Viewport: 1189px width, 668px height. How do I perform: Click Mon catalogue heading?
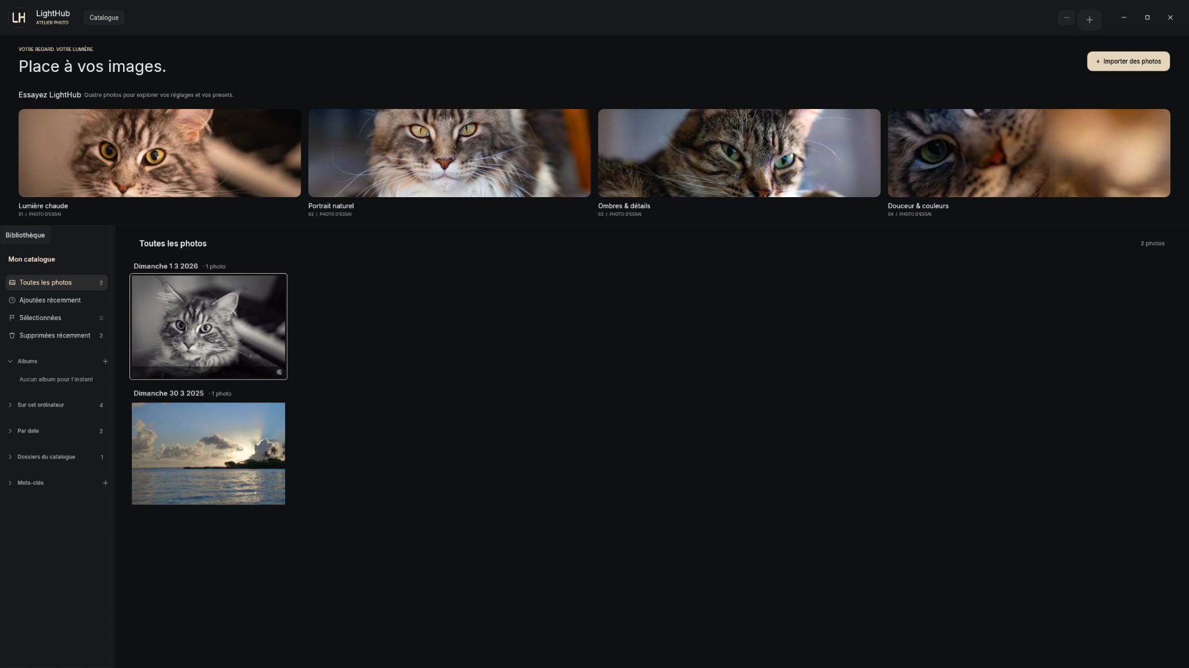click(31, 259)
